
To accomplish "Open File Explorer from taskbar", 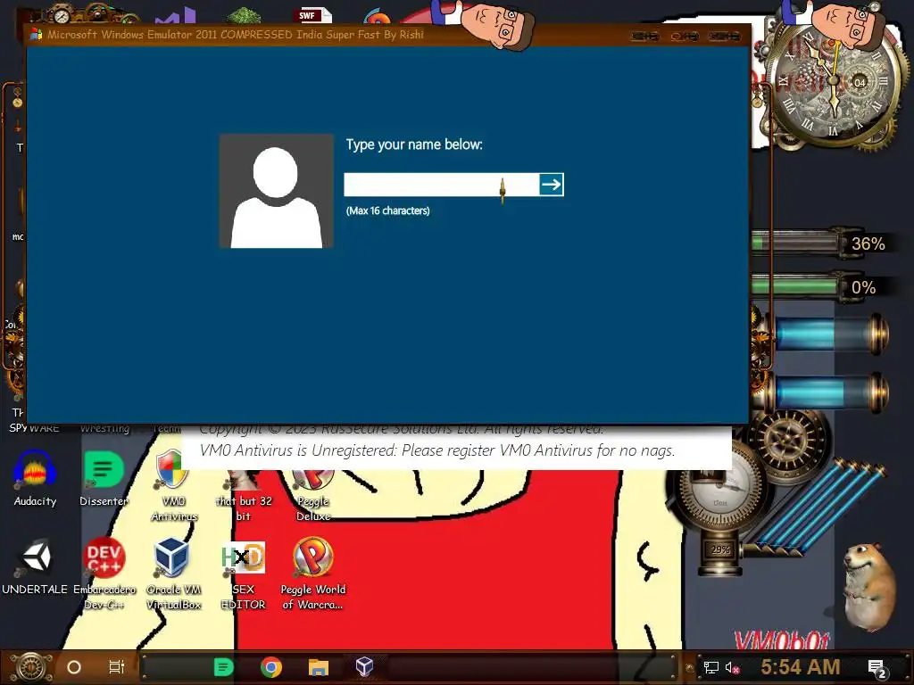I will point(319,667).
